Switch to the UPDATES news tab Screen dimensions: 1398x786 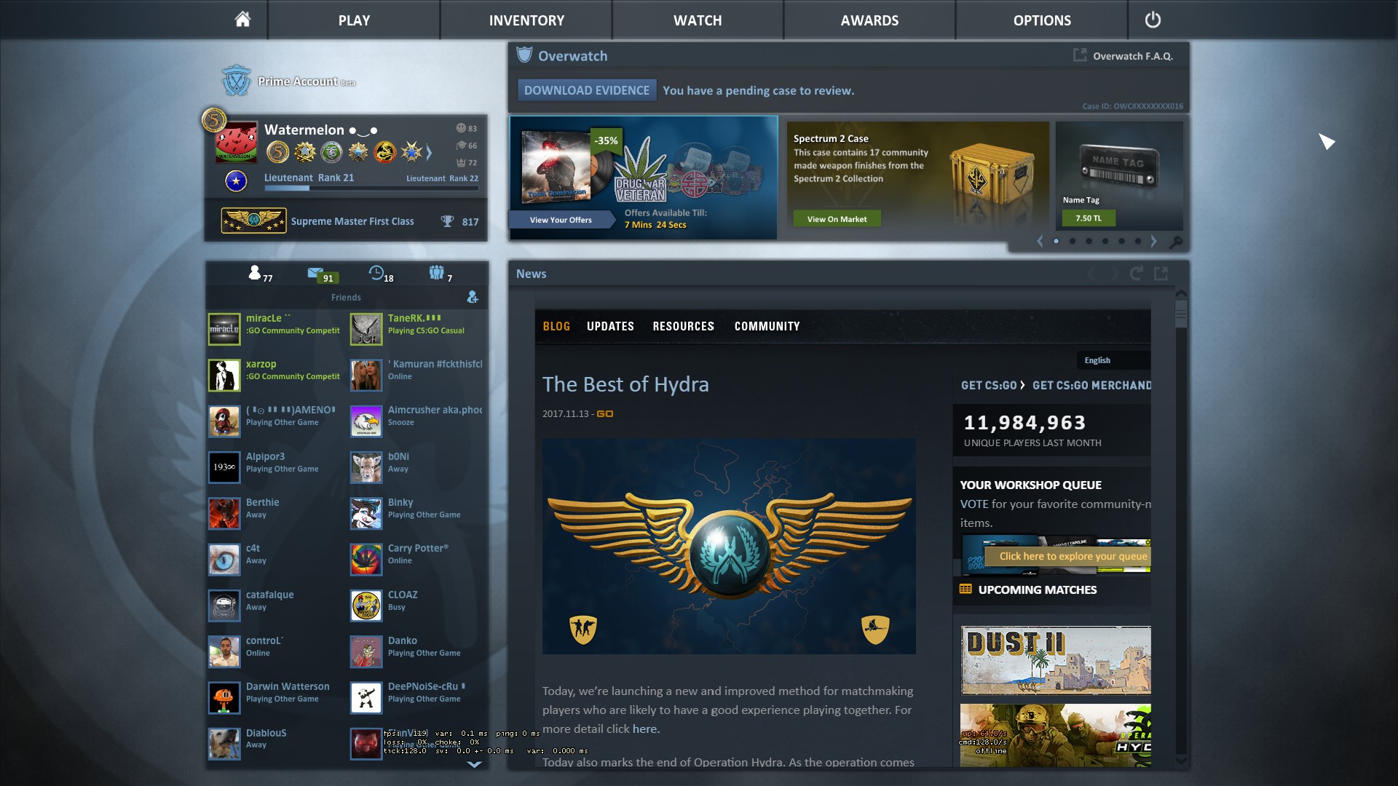click(x=610, y=326)
